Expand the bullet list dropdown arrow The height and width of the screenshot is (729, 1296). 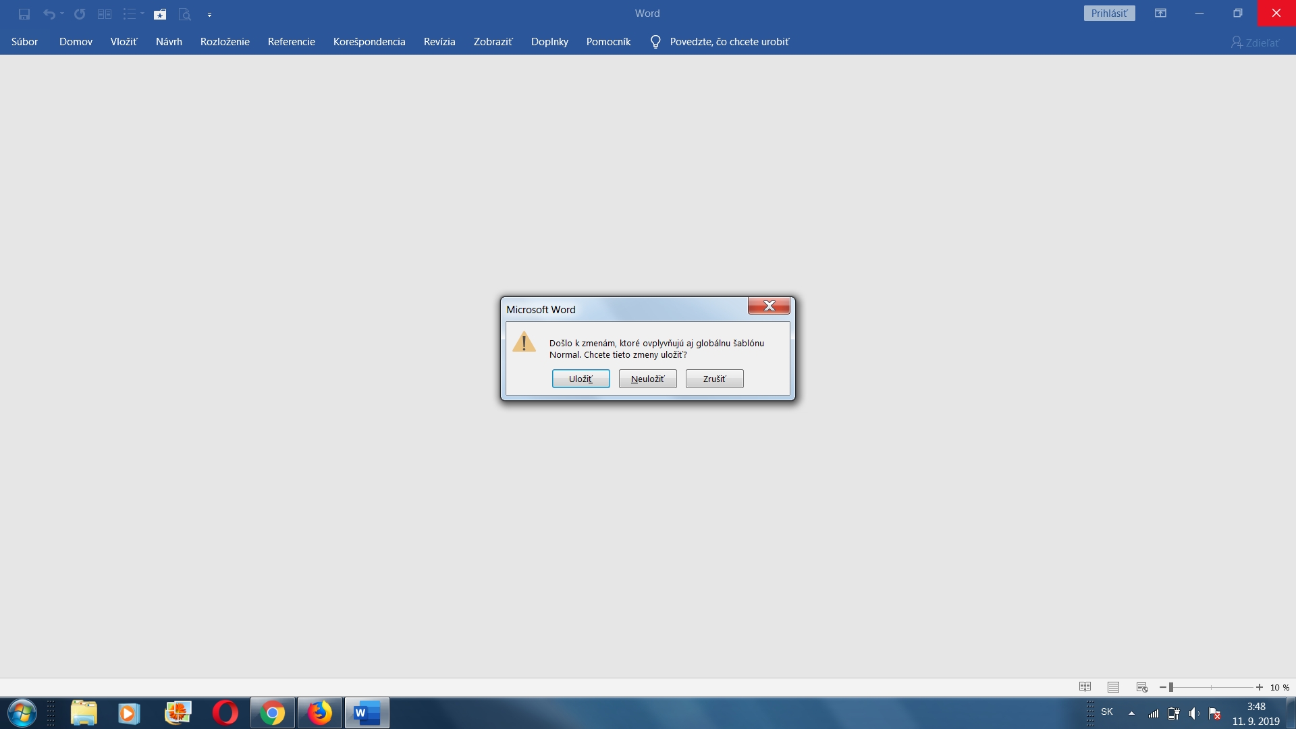click(x=142, y=13)
